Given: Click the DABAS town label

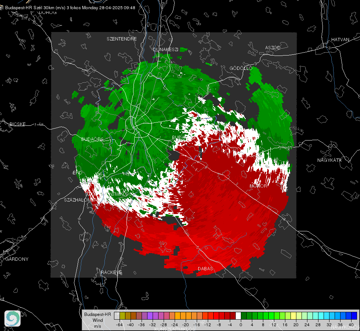Looking at the screenshot, I should pyautogui.click(x=205, y=268).
